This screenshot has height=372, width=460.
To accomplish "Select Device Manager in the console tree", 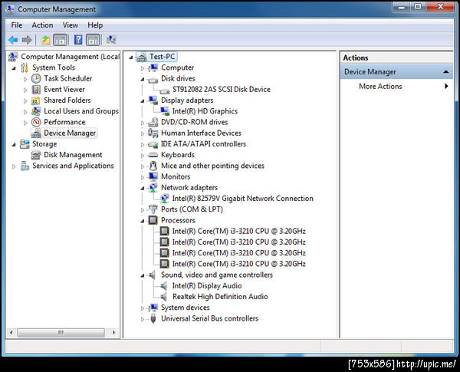I will 70,133.
